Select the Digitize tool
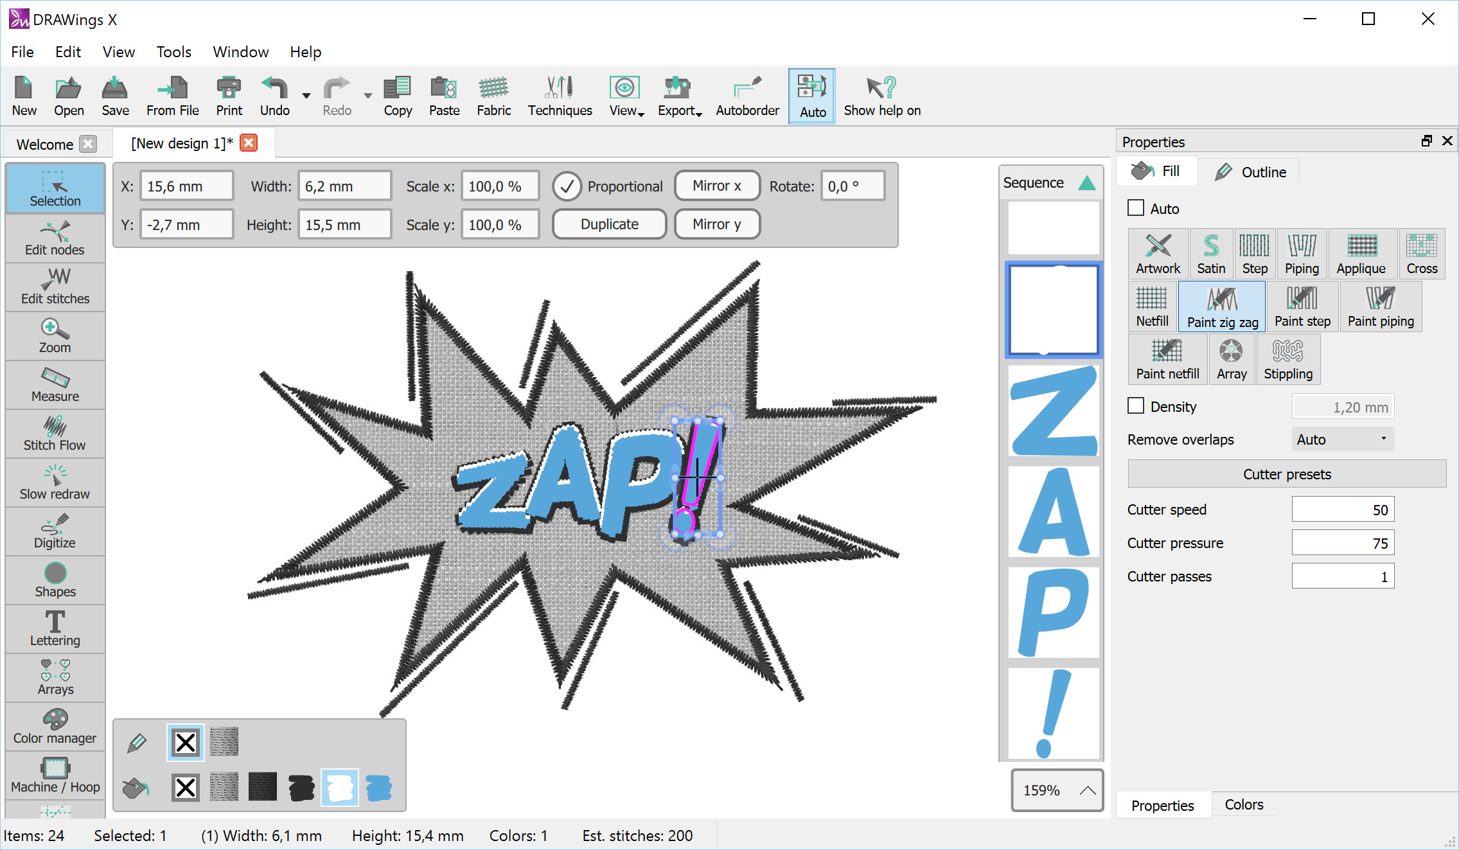This screenshot has height=850, width=1459. pos(55,531)
